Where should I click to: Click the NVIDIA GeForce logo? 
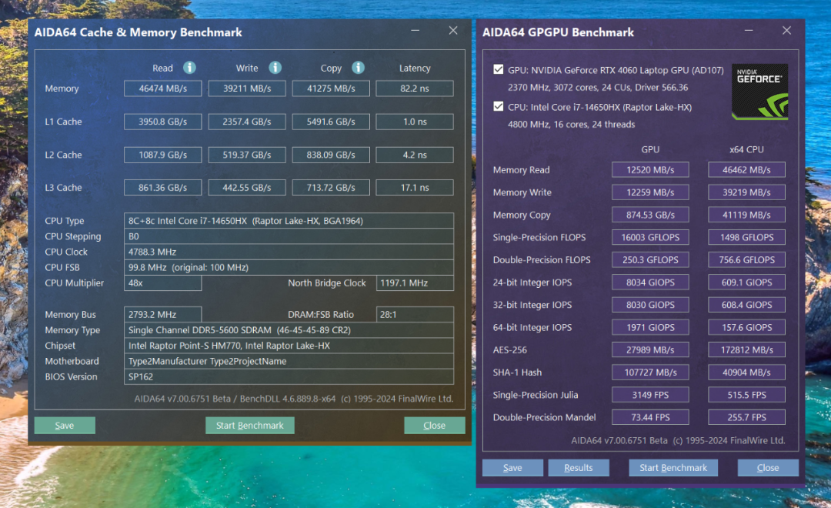point(759,92)
